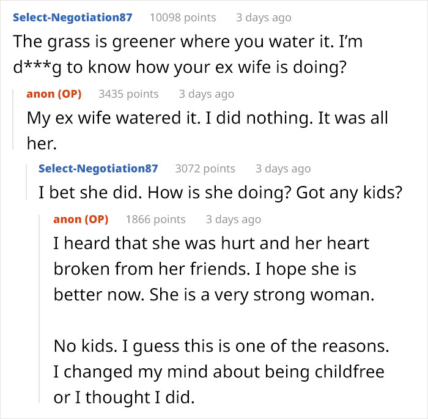The width and height of the screenshot is (428, 419).
Task: Open Select-Negotiation87 profile on the top comment
Action: [72, 18]
